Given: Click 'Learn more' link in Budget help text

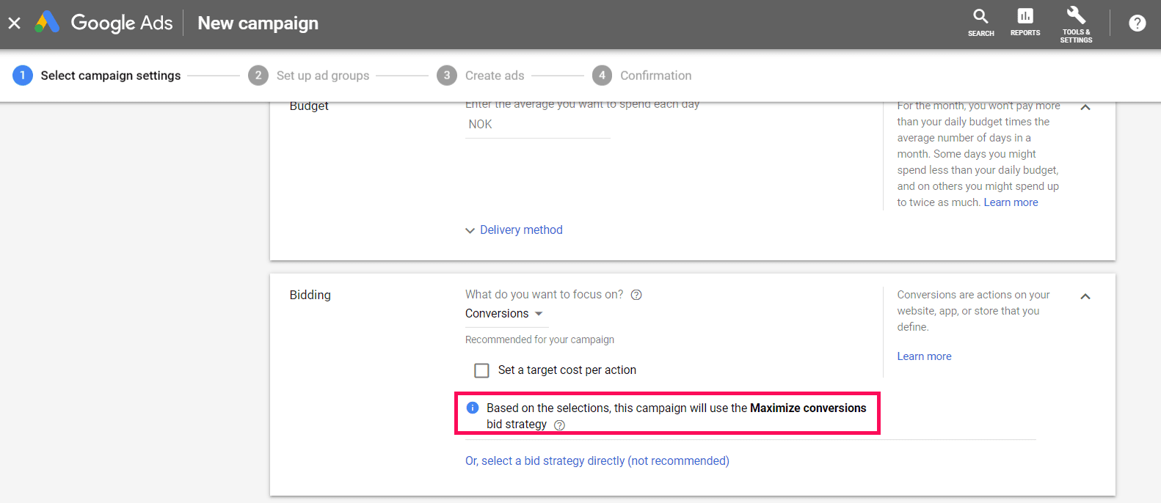Looking at the screenshot, I should point(1011,202).
